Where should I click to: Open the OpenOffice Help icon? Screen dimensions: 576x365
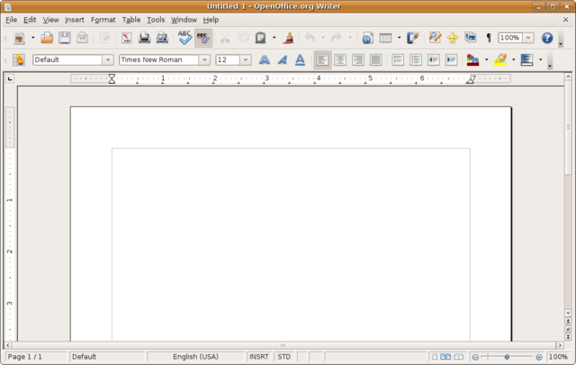coord(546,38)
